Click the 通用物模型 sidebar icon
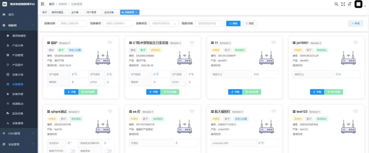 coord(8,36)
